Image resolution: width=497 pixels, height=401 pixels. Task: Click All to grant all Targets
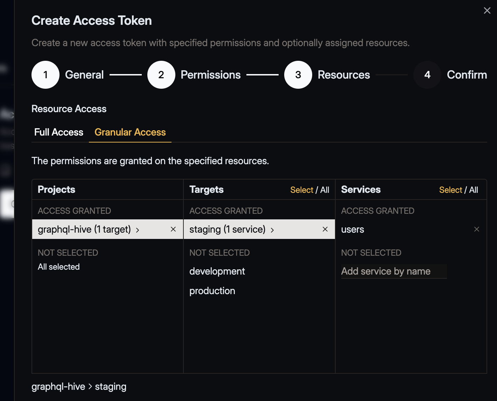[x=324, y=190]
